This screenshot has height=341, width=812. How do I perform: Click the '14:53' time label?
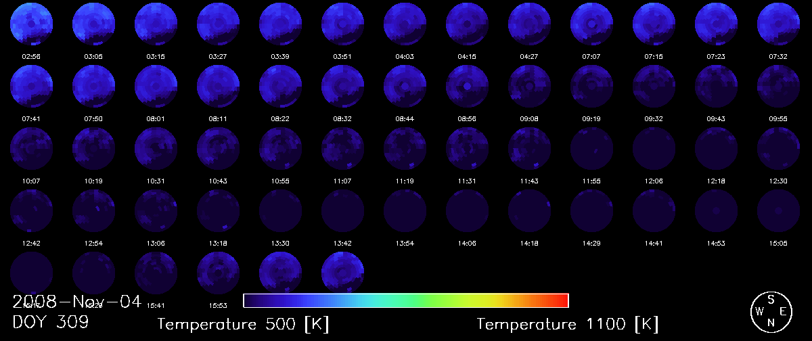pos(716,244)
